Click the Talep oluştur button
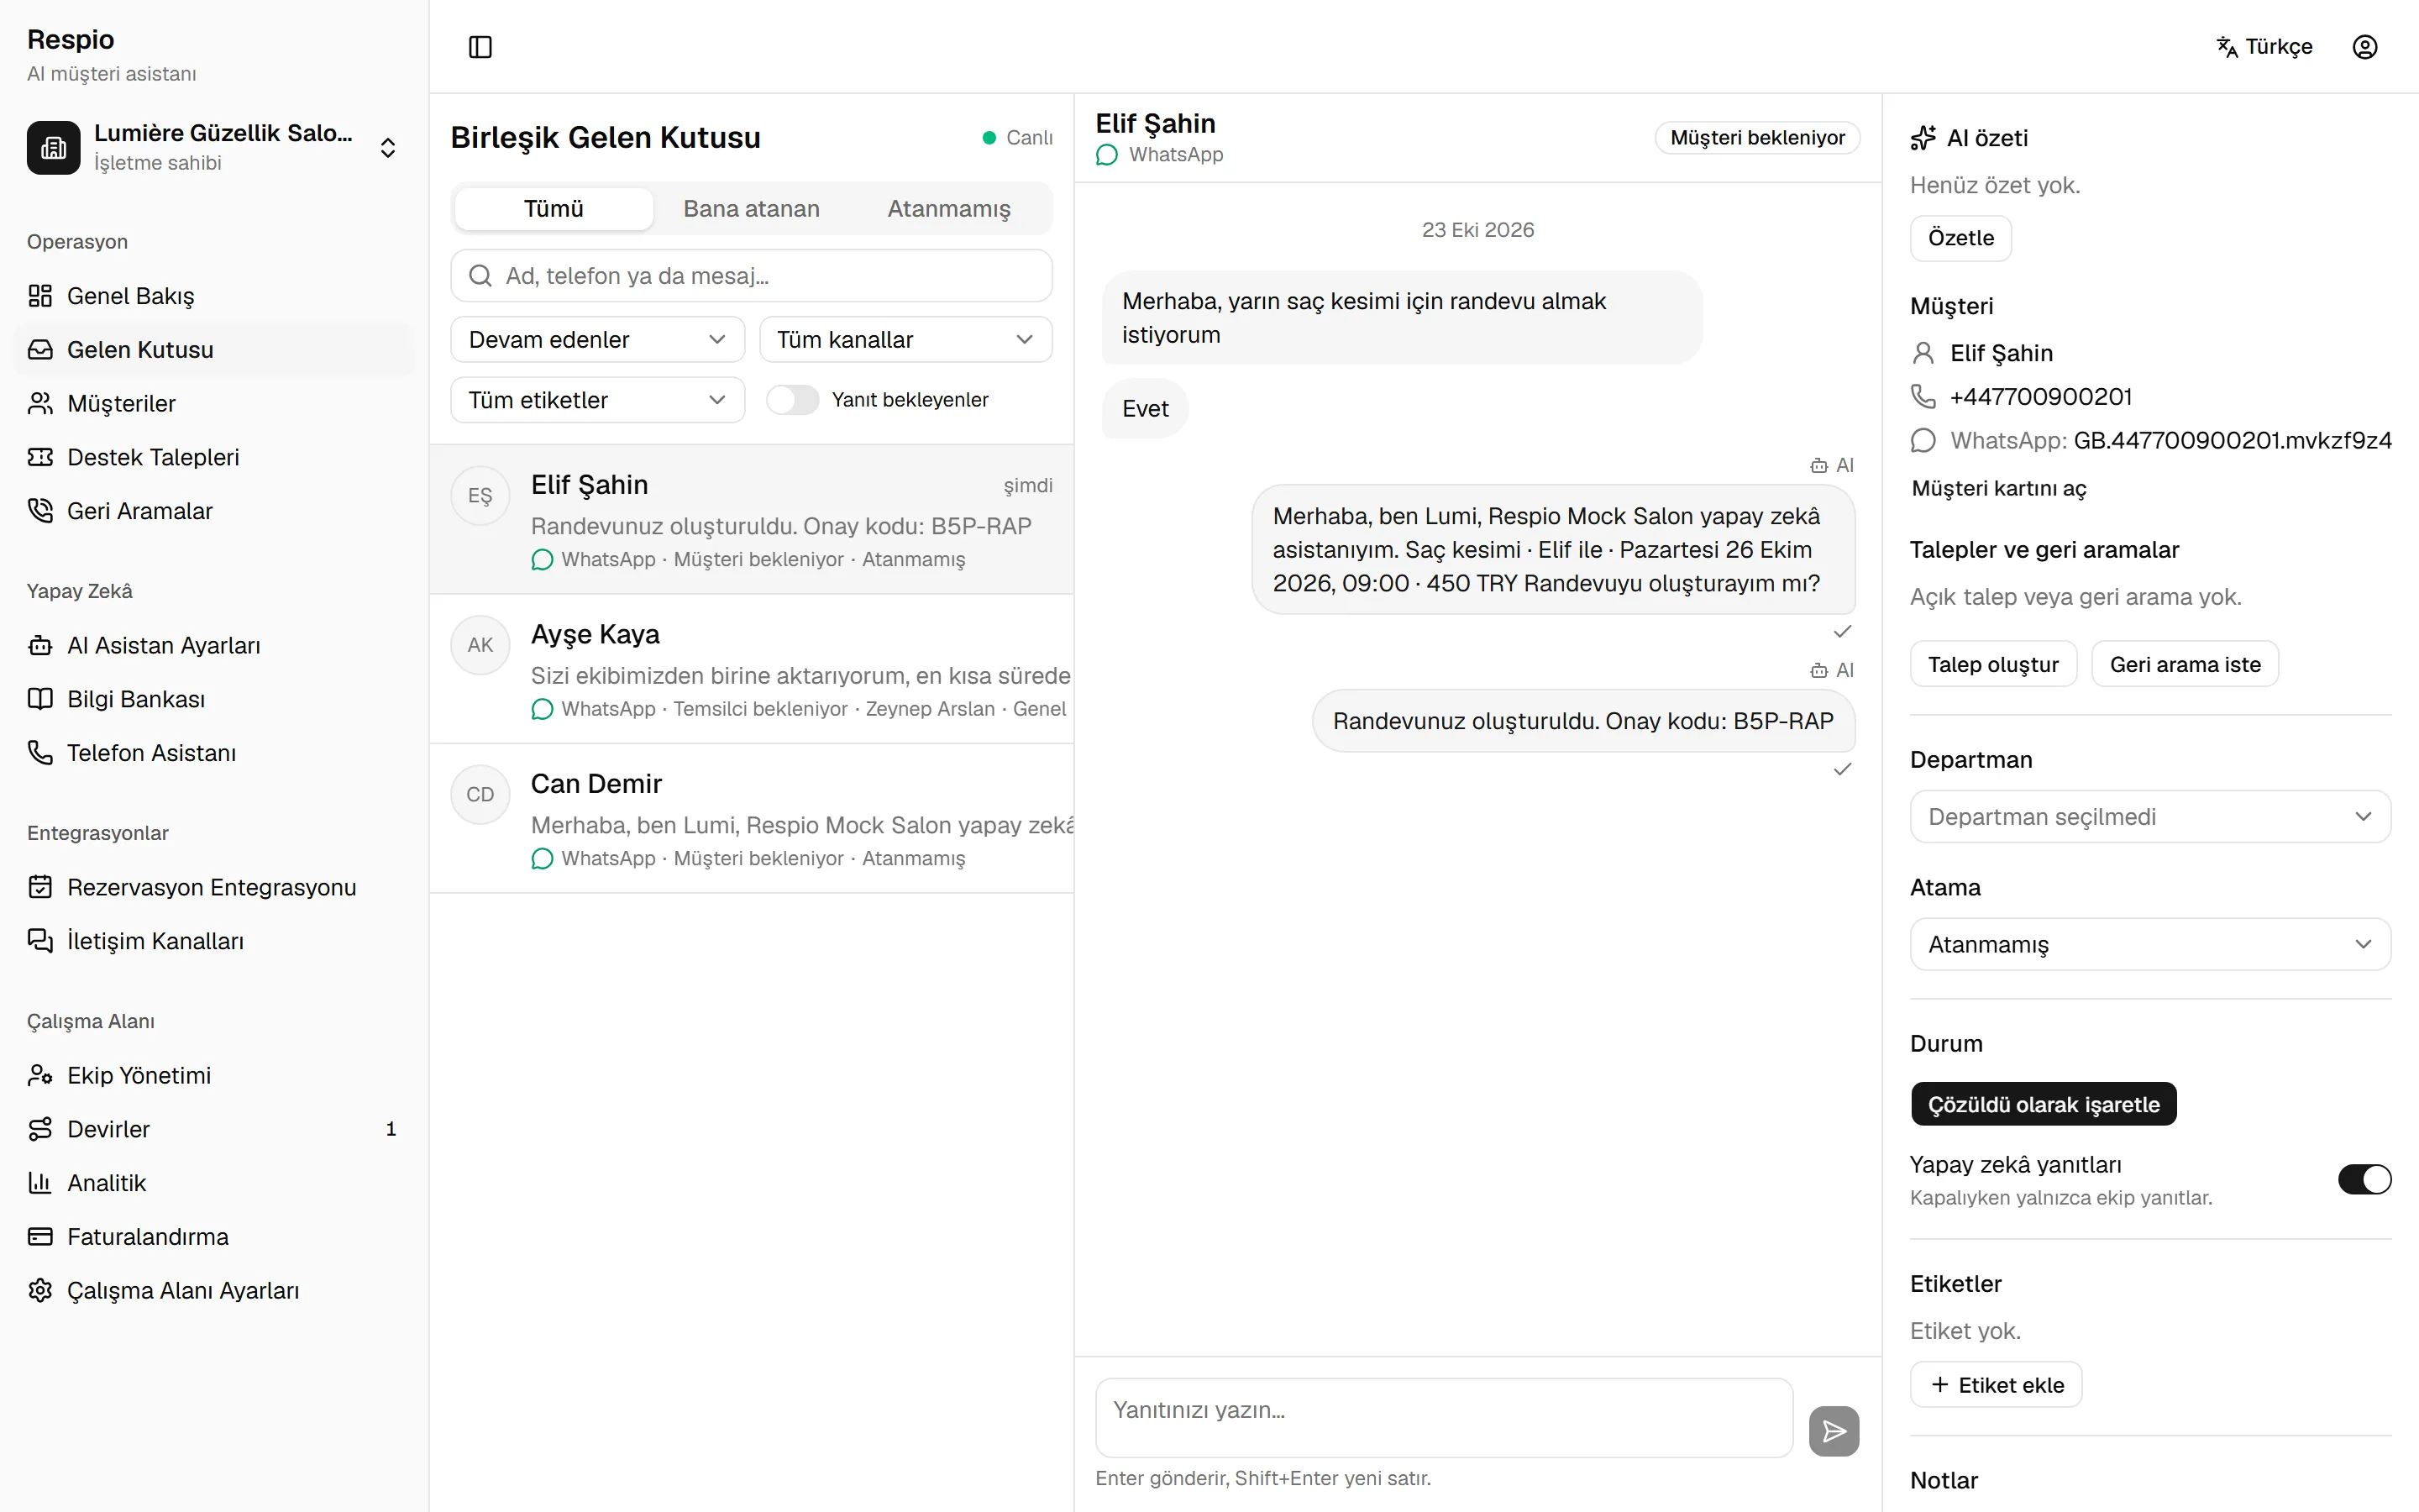This screenshot has height=1512, width=2419. tap(1993, 664)
